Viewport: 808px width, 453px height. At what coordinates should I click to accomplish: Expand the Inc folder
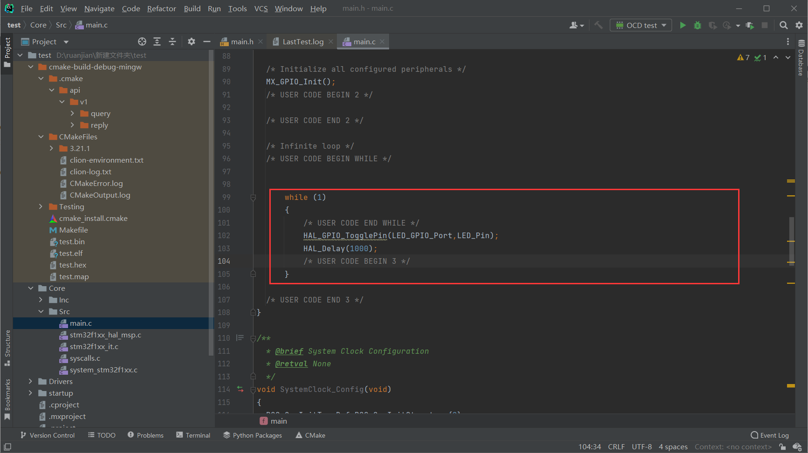41,300
